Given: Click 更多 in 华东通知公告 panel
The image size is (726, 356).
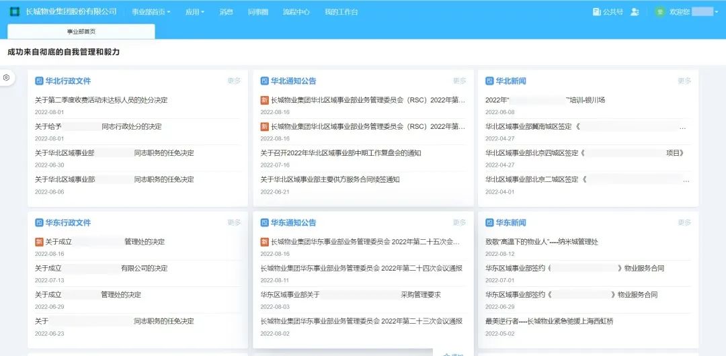Looking at the screenshot, I should pos(460,223).
